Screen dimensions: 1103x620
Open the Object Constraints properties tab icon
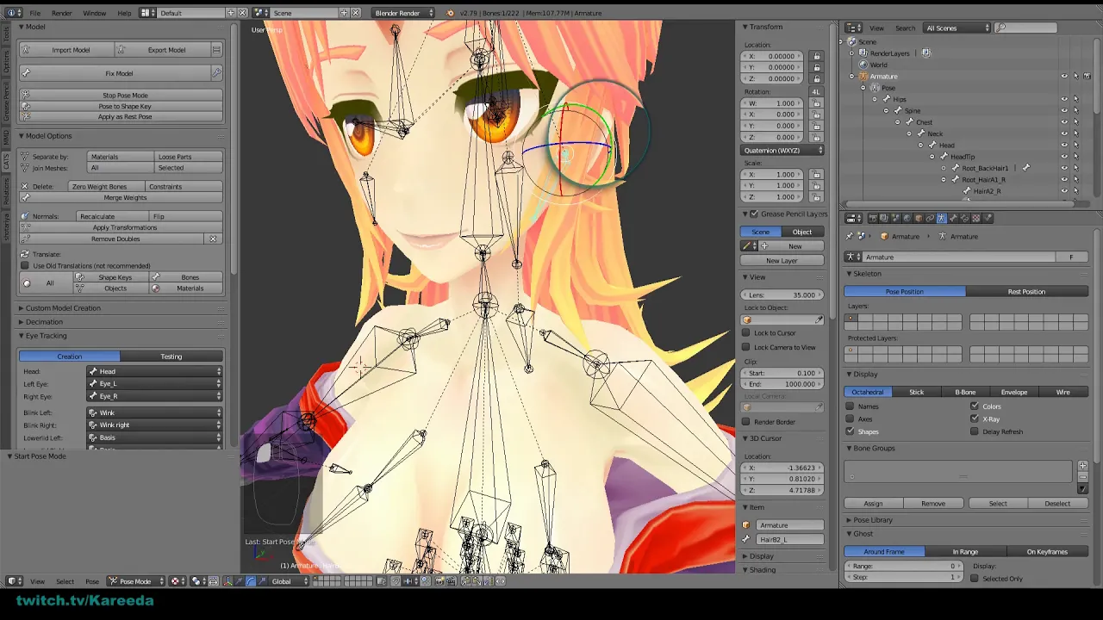[x=930, y=219]
